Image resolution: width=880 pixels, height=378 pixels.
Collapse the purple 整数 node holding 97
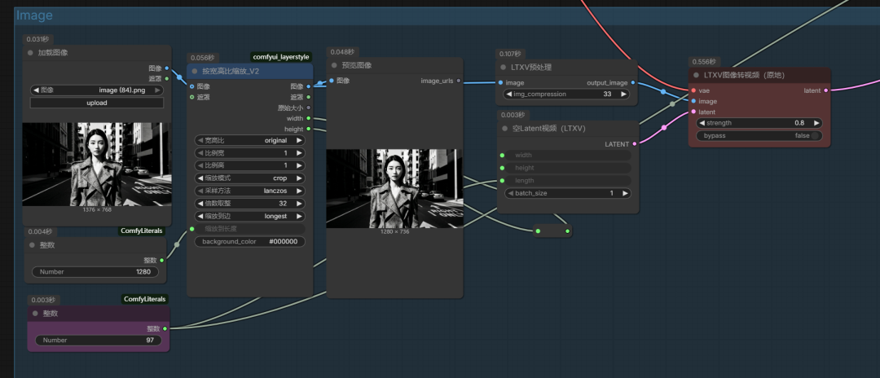[x=35, y=314]
